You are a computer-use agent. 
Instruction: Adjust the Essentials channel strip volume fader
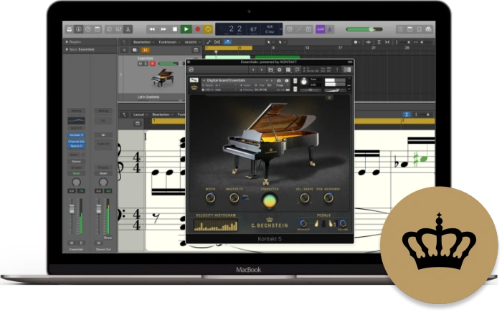tap(72, 209)
